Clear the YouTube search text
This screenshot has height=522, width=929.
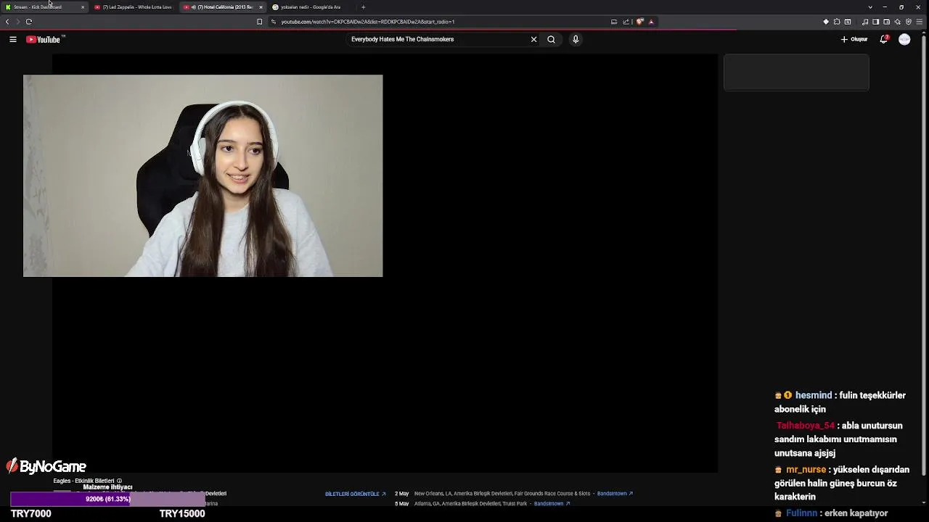(533, 39)
